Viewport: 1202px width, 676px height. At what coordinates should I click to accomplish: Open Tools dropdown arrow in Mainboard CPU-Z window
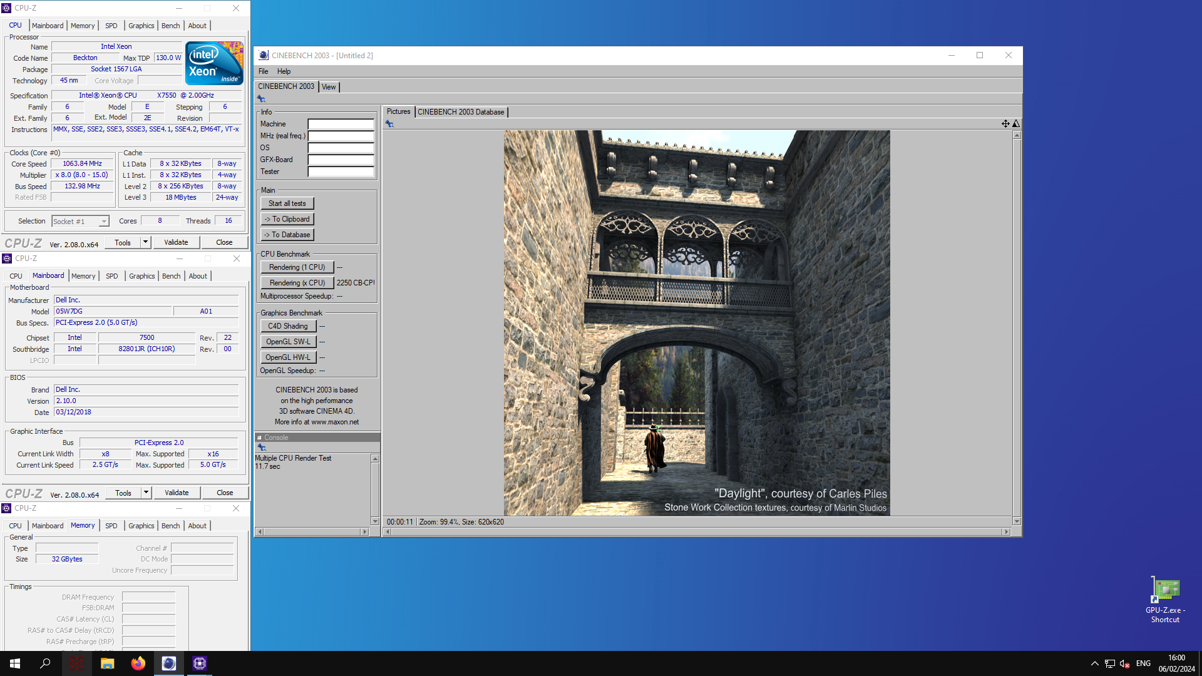146,493
